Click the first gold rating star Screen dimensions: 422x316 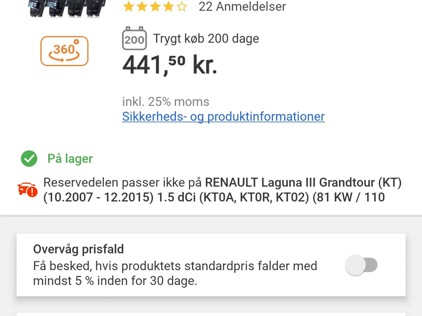[128, 7]
